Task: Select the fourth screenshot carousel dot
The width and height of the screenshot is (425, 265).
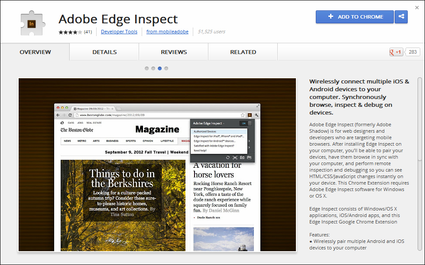Action: click(x=166, y=68)
